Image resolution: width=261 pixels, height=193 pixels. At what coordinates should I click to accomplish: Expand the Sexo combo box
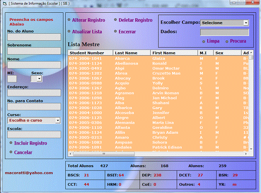tap(39, 79)
